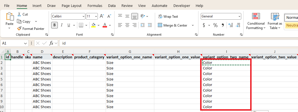Decrease the decimal places
The width and height of the screenshot is (298, 112).
tap(238, 25)
